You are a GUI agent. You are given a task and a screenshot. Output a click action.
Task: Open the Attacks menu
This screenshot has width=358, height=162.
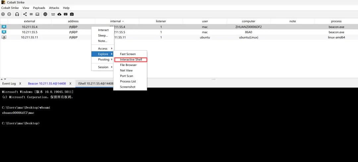pos(54,8)
